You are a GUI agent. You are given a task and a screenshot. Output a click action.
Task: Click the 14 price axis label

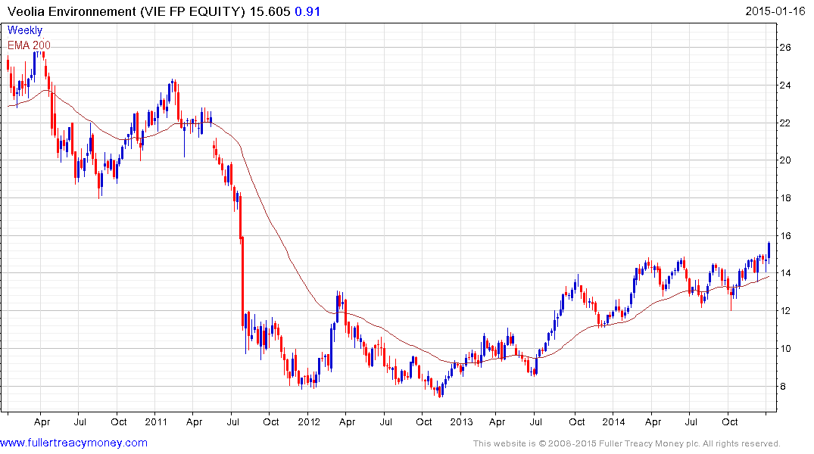click(785, 273)
